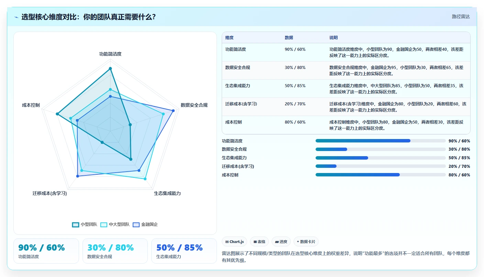Click the 数据安全合规 progress bar
The height and width of the screenshot is (277, 484).
[381, 149]
